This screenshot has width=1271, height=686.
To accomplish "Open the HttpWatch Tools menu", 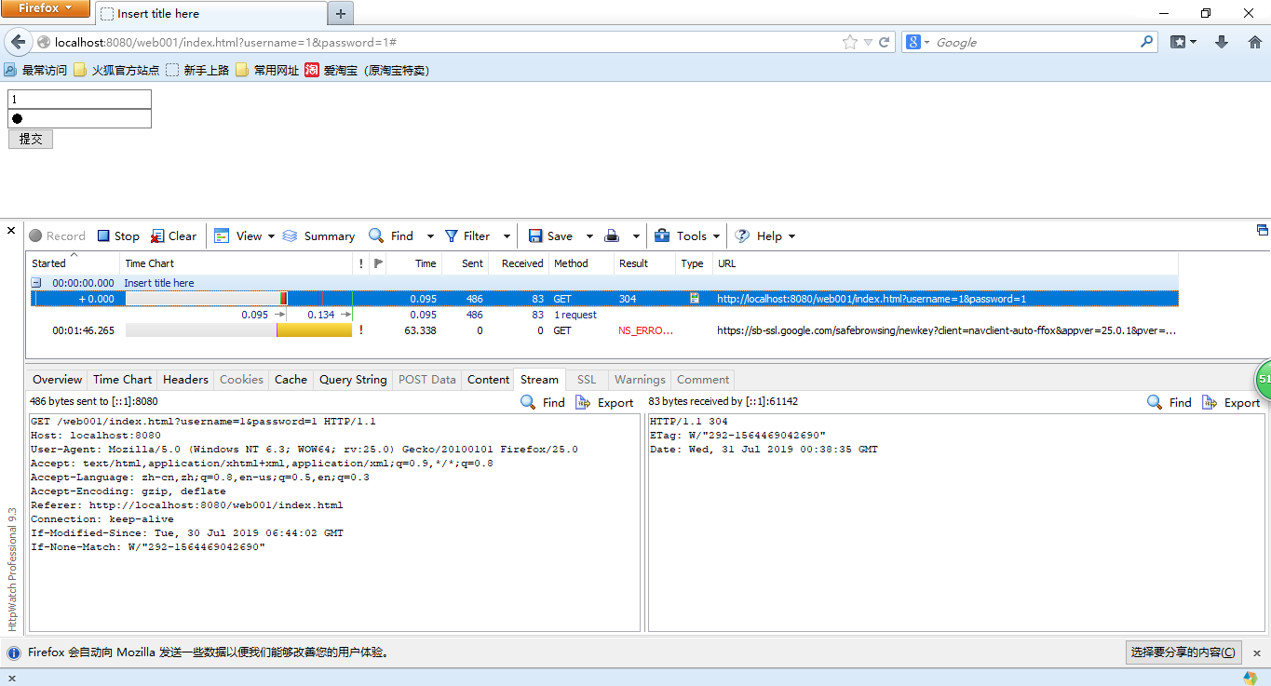I will tap(687, 235).
